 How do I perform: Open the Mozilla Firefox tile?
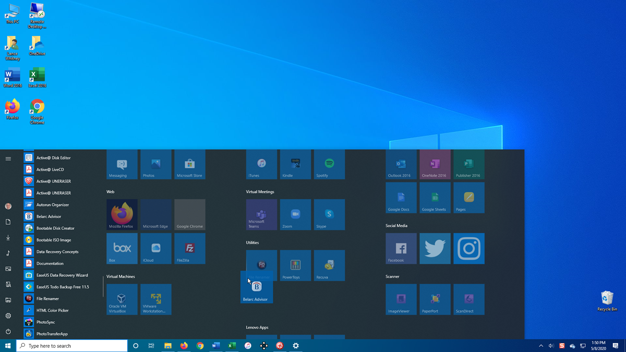pyautogui.click(x=122, y=214)
